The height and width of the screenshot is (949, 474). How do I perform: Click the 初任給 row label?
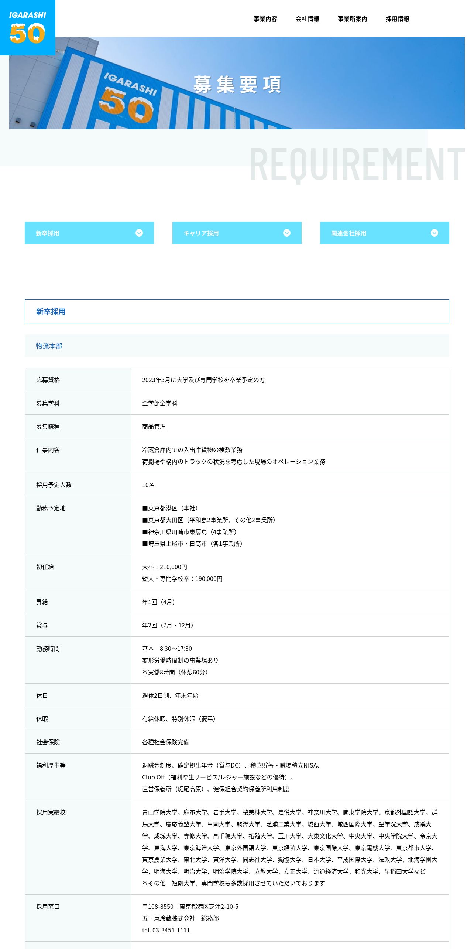click(x=45, y=567)
